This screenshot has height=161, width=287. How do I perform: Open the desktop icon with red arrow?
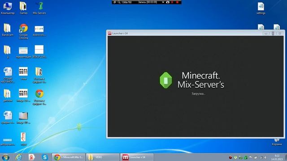(x=23, y=139)
